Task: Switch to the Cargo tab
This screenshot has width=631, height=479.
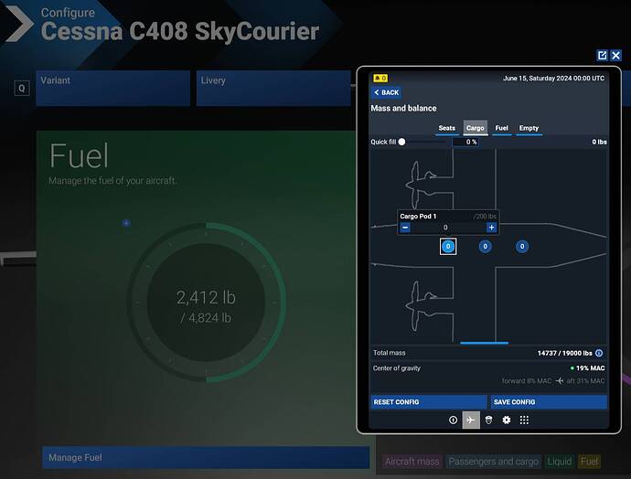Action: click(x=476, y=128)
